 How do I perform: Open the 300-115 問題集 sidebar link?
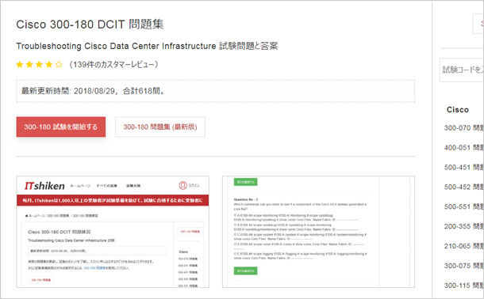[464, 286]
